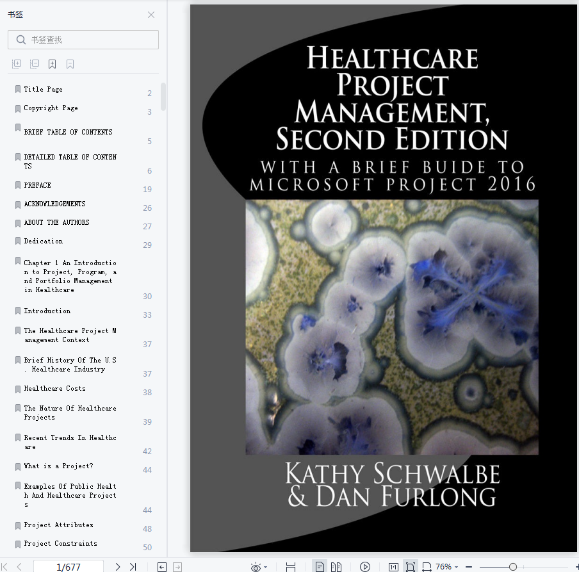Open Examples Of Public Health bookmark
Screen dimensions: 579x572
tap(70, 495)
